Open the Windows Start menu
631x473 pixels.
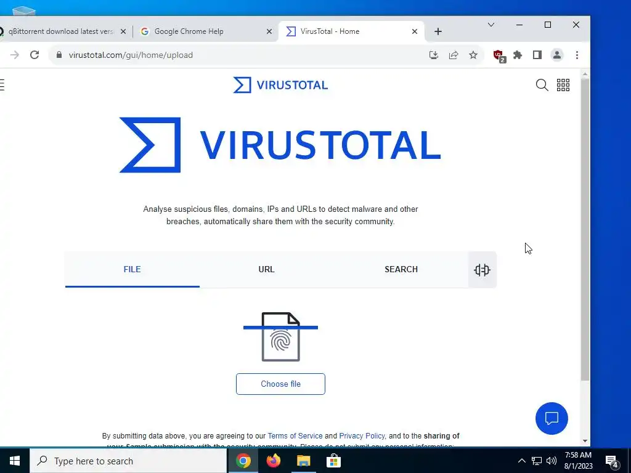tap(15, 461)
